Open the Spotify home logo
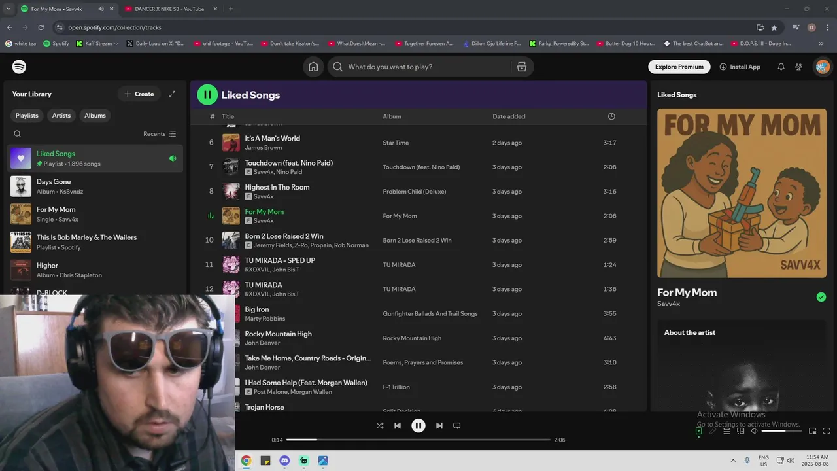Viewport: 837px width, 471px height. coord(20,67)
